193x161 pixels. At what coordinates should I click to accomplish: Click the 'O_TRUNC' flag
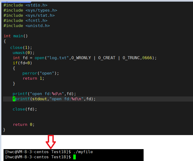click(131, 58)
